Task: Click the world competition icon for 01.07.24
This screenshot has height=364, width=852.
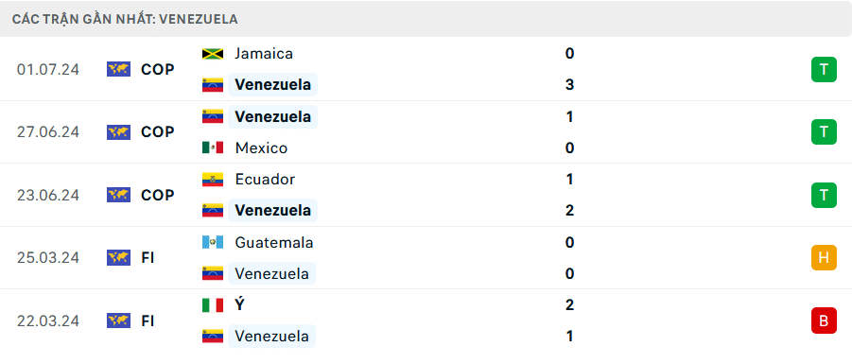Action: pyautogui.click(x=118, y=70)
